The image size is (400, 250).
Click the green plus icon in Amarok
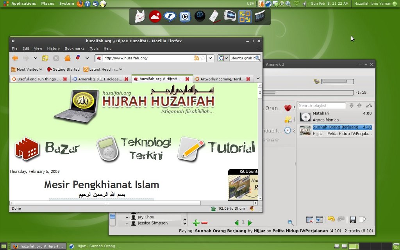coord(196,223)
